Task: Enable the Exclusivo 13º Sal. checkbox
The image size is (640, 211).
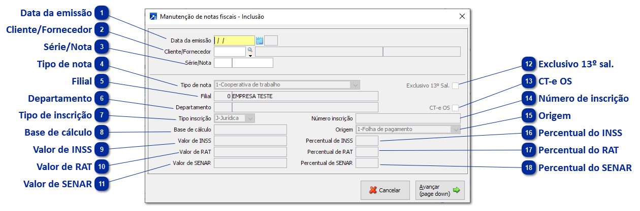Action: (456, 86)
